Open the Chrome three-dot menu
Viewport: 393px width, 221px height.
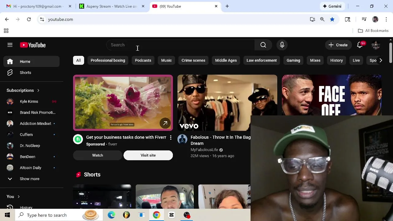click(386, 19)
